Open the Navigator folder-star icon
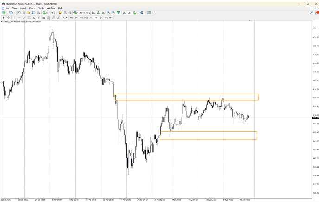 (29, 13)
